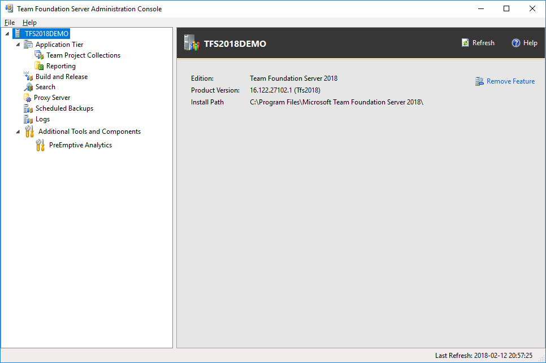Select the Logs server icon
546x363 pixels.
(28, 119)
